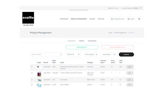Open thumbnail of COSHH Safety Poster product
164x100 pixels.
pos(39,74)
